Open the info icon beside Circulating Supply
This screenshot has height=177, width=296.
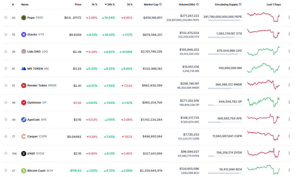click(240, 4)
